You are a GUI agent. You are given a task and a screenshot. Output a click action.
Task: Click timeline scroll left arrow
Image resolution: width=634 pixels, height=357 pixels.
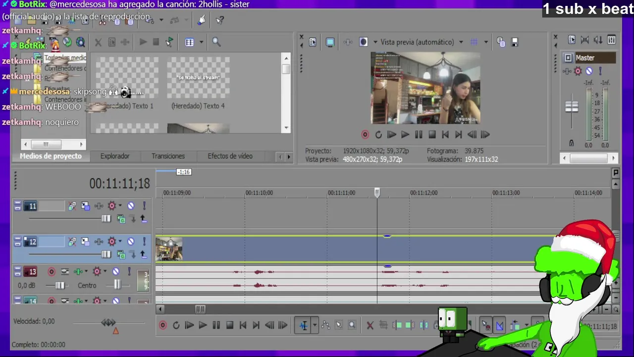point(160,309)
